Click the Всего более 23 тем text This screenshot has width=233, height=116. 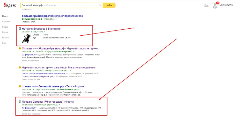click(31, 79)
